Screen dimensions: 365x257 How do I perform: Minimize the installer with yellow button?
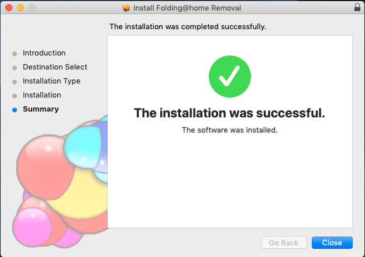click(x=20, y=8)
